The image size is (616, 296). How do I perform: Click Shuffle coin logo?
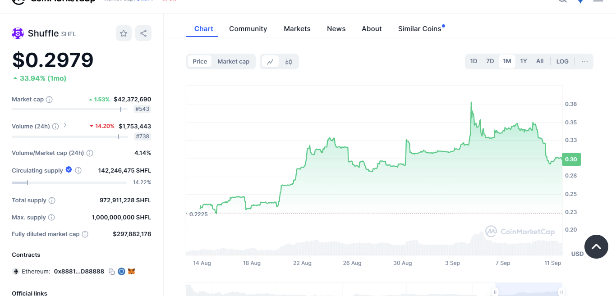[18, 33]
